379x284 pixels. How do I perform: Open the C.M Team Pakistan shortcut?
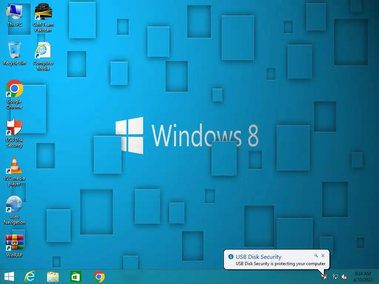click(43, 18)
